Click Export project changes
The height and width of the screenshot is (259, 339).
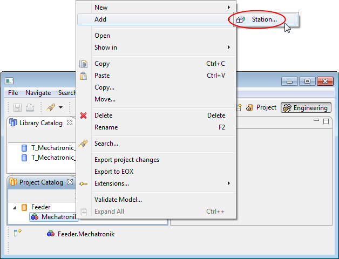tap(157, 160)
